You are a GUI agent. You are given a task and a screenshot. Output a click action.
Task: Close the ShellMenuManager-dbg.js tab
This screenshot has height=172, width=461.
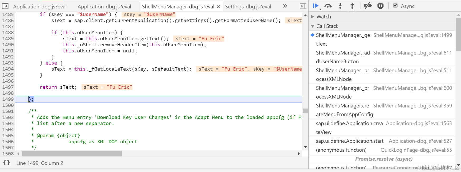tap(218, 7)
